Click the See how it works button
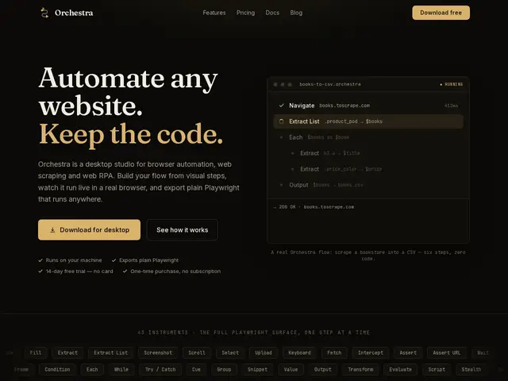The height and width of the screenshot is (381, 508). coord(183,230)
